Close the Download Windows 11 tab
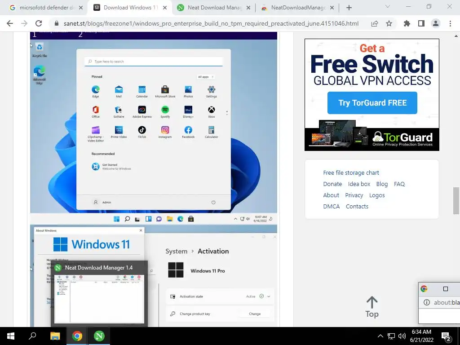 (x=165, y=8)
